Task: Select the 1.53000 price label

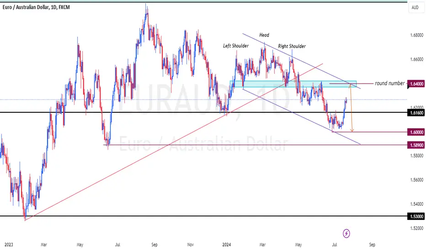Action: point(416,216)
